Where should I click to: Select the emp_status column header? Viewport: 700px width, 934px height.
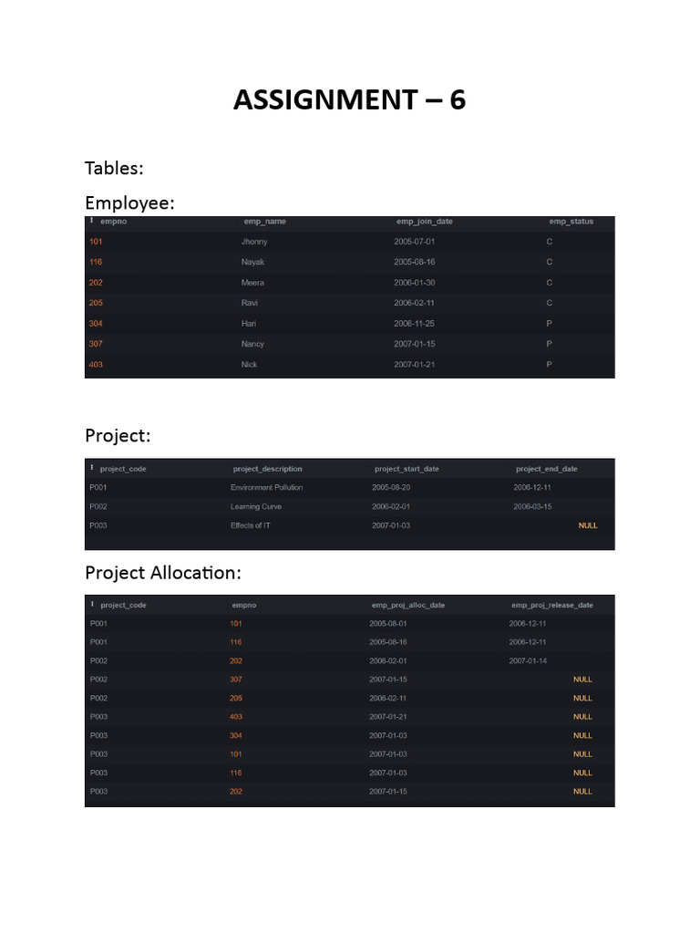click(571, 222)
